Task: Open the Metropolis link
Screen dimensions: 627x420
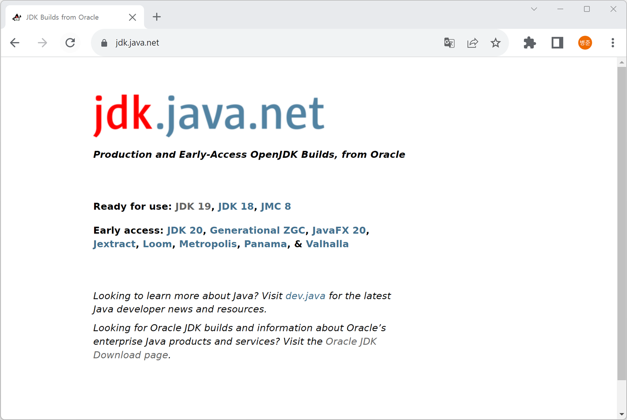Action: tap(208, 244)
